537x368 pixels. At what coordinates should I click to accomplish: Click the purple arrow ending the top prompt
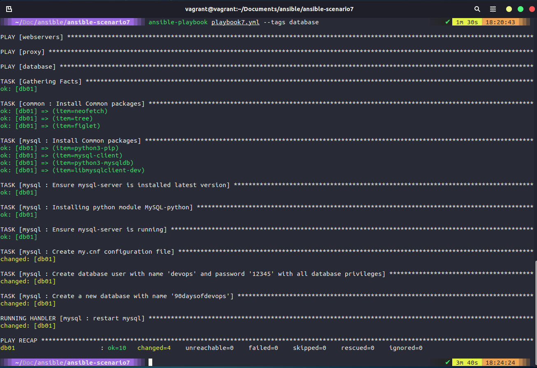(x=139, y=22)
